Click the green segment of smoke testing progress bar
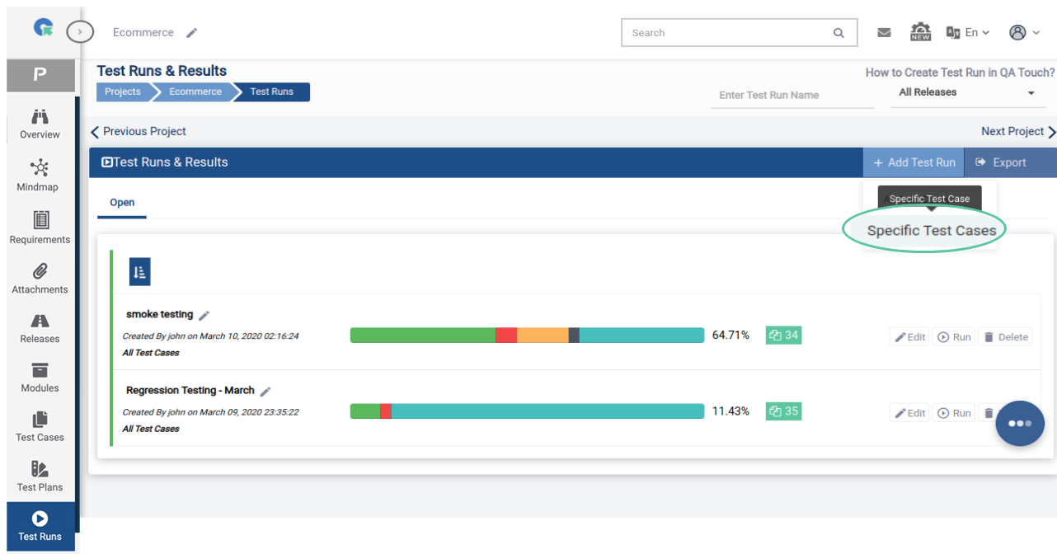Screen dimensions: 1057x554 (x=423, y=336)
